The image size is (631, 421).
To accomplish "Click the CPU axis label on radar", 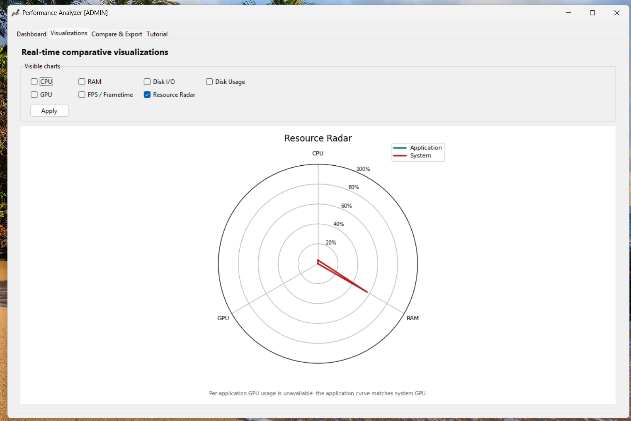I will (318, 153).
